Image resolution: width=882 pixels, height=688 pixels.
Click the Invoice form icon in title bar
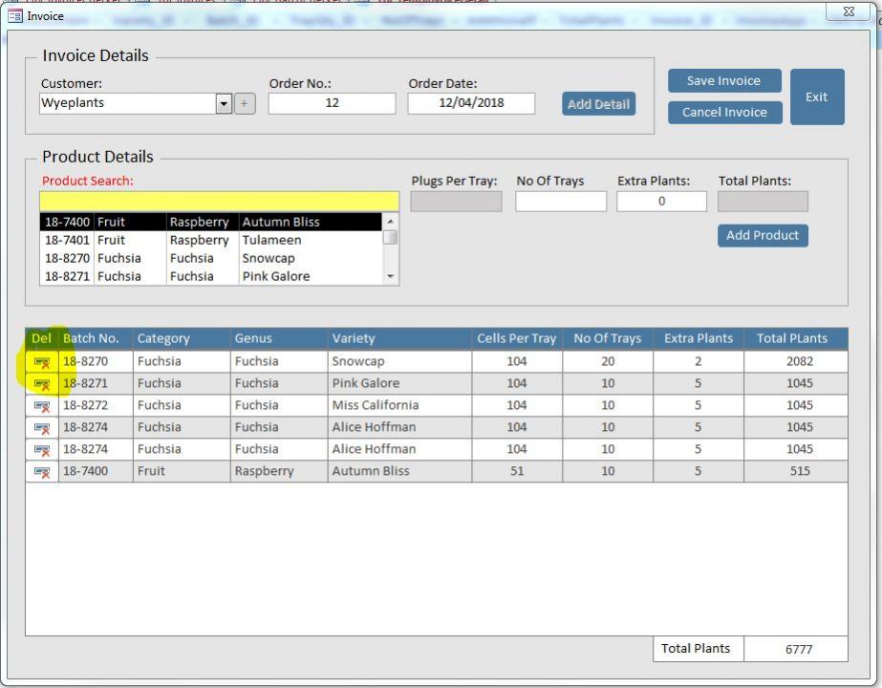click(x=14, y=15)
